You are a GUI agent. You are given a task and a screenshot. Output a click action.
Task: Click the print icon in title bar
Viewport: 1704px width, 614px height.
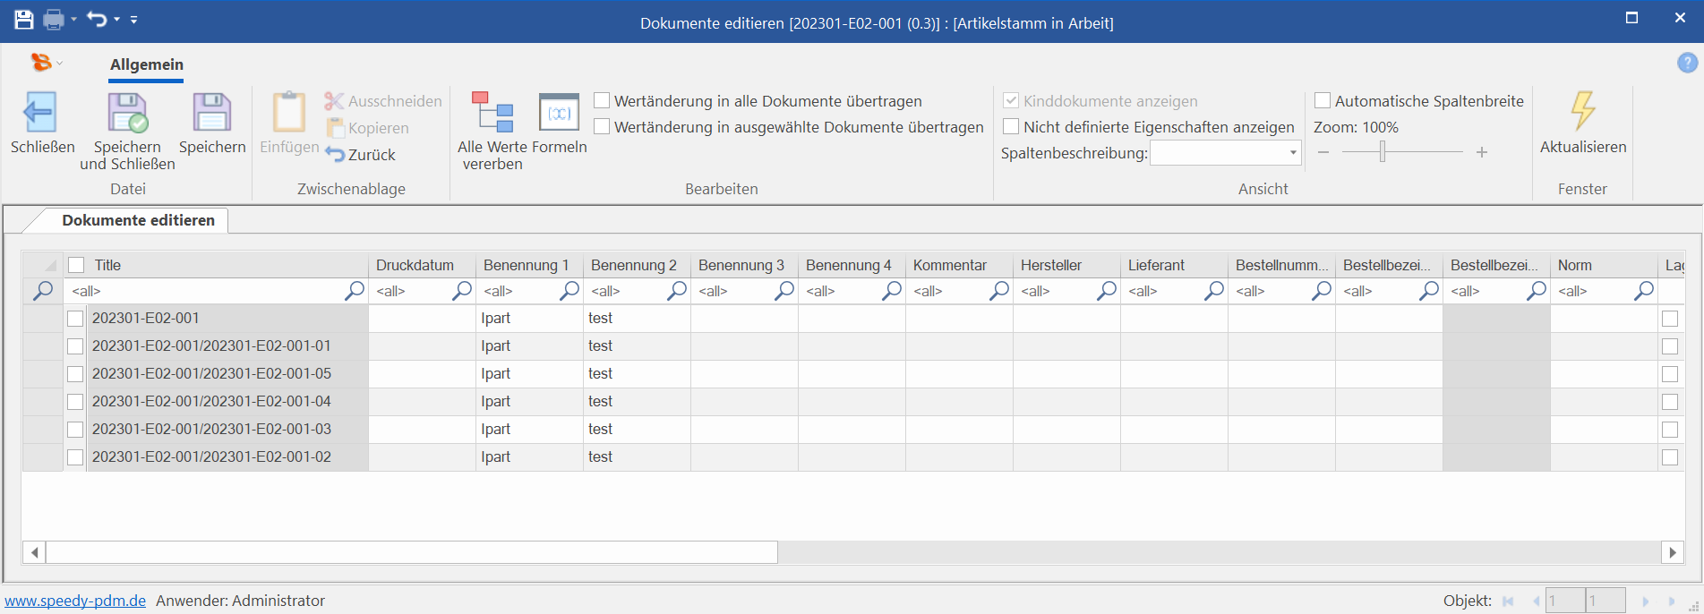pos(54,20)
